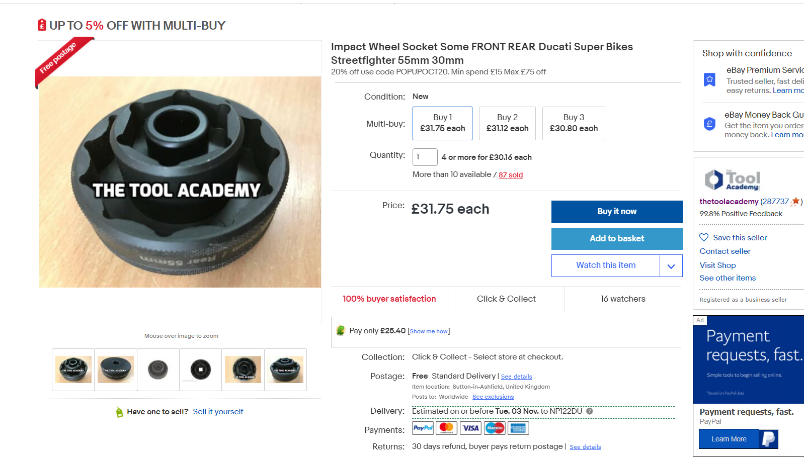Click the 100% buyer satisfaction tab
The image size is (804, 457).
click(x=389, y=299)
